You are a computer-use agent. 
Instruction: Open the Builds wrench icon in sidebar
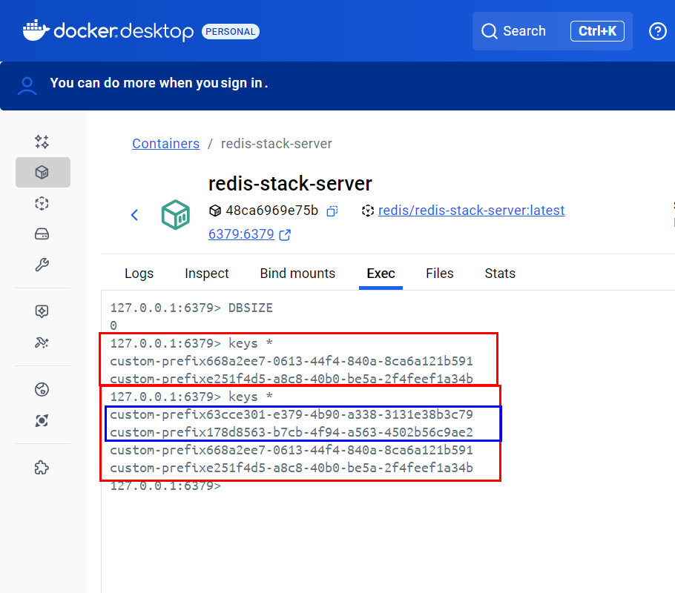click(42, 265)
